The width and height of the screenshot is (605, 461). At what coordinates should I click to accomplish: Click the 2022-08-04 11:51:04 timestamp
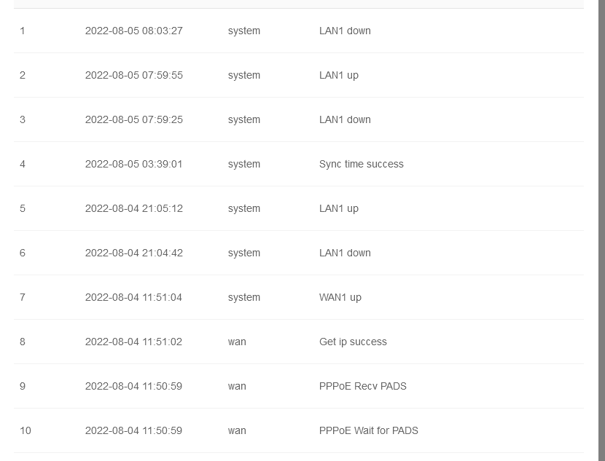133,297
